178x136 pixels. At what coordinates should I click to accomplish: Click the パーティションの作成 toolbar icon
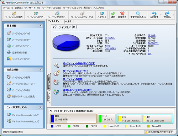point(14,14)
